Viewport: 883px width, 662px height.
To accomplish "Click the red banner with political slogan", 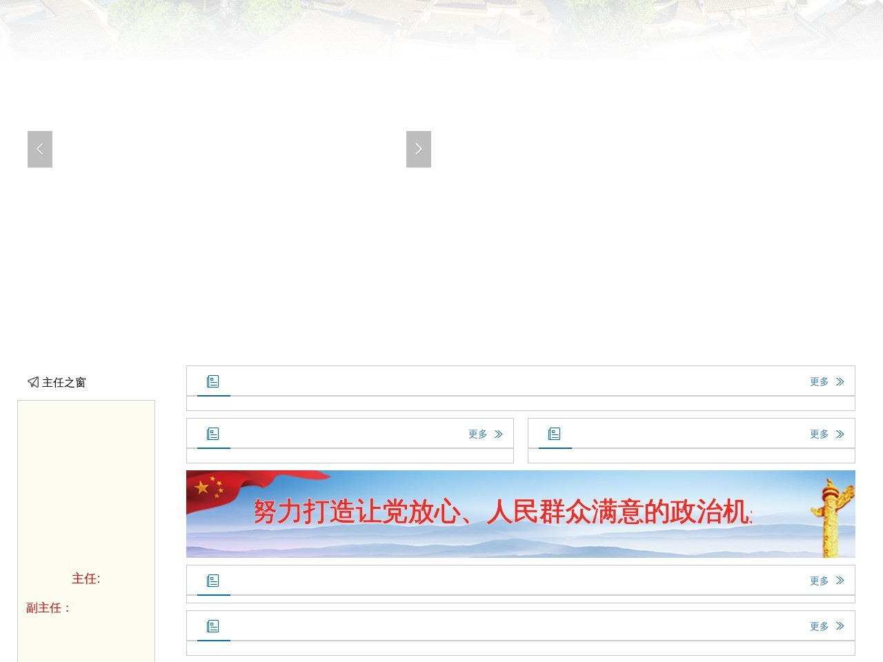I will [x=520, y=514].
